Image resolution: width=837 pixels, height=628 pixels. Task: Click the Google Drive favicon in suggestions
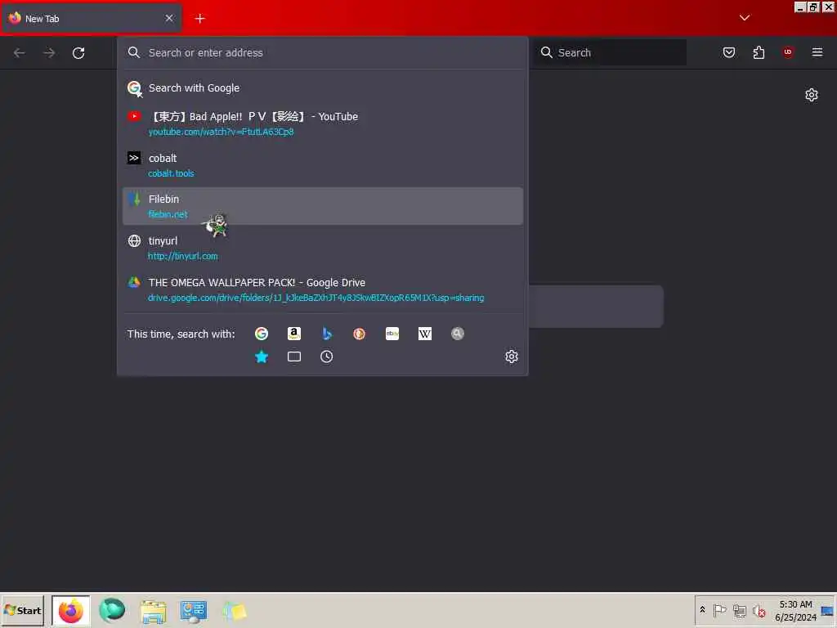click(134, 282)
